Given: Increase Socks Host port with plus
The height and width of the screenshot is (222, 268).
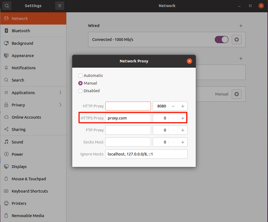Looking at the screenshot, I should click(183, 142).
